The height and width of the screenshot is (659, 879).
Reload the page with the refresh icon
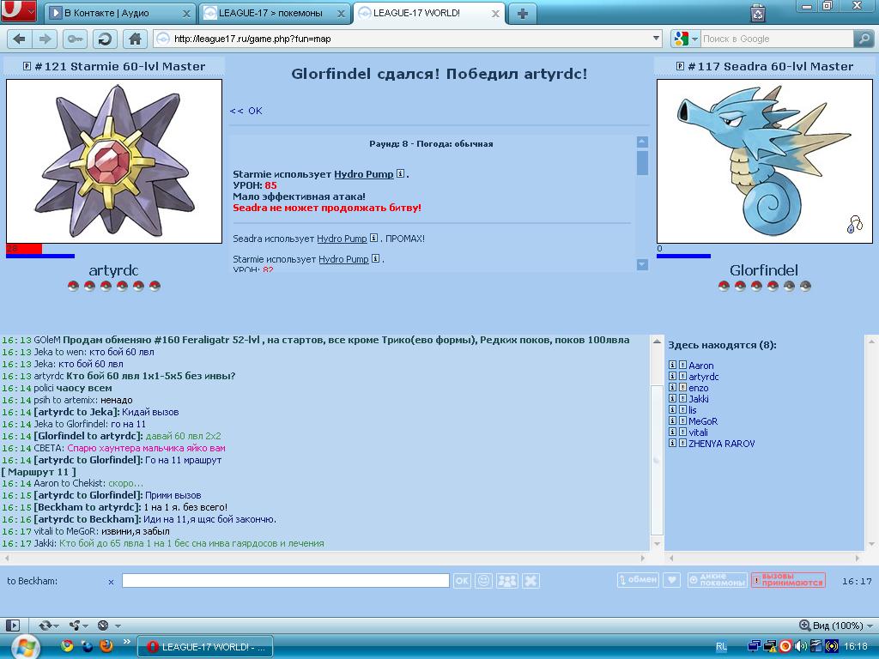click(x=104, y=39)
